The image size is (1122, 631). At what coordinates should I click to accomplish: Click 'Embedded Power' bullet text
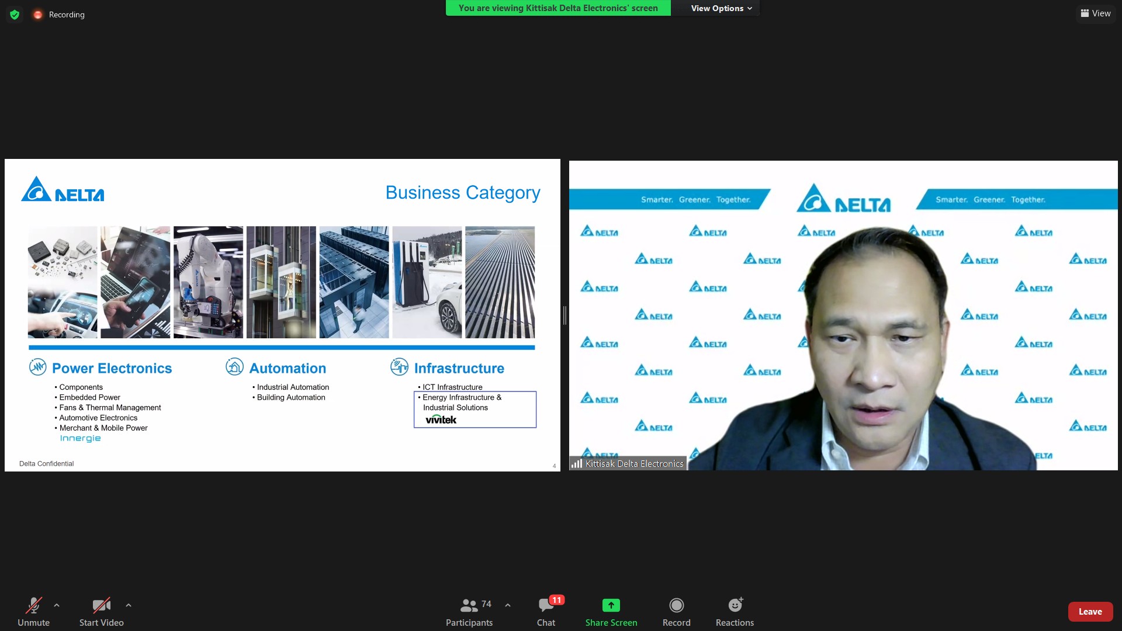89,397
